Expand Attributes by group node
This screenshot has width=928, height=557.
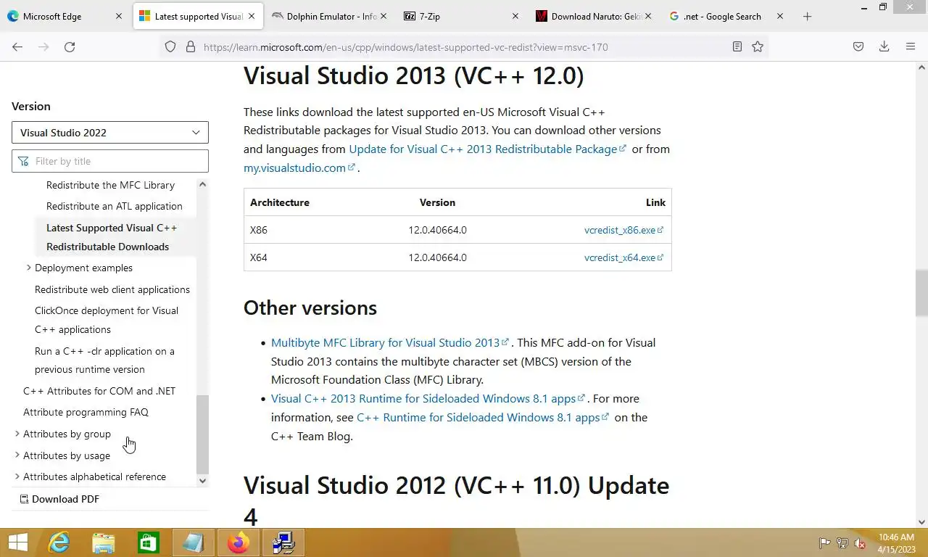17,434
